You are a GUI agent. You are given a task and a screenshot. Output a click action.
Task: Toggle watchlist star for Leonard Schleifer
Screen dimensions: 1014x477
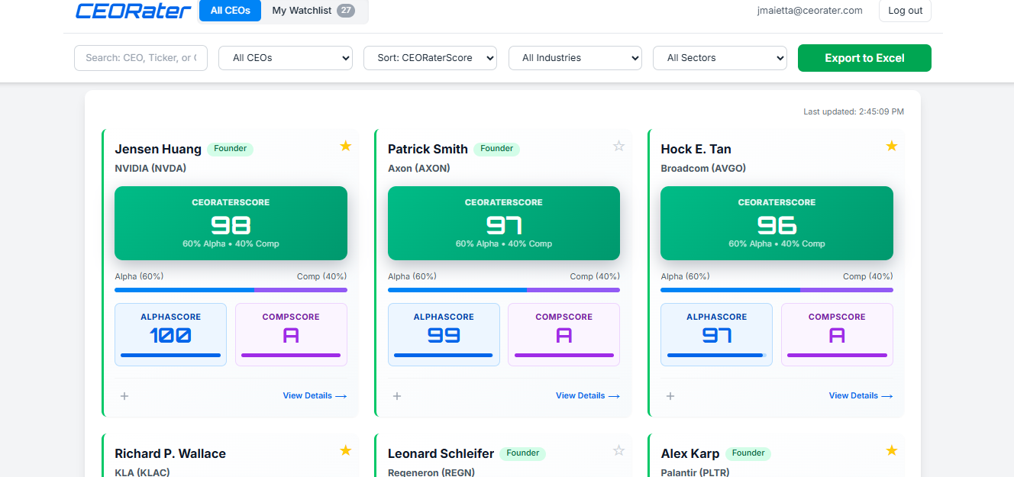click(x=619, y=450)
